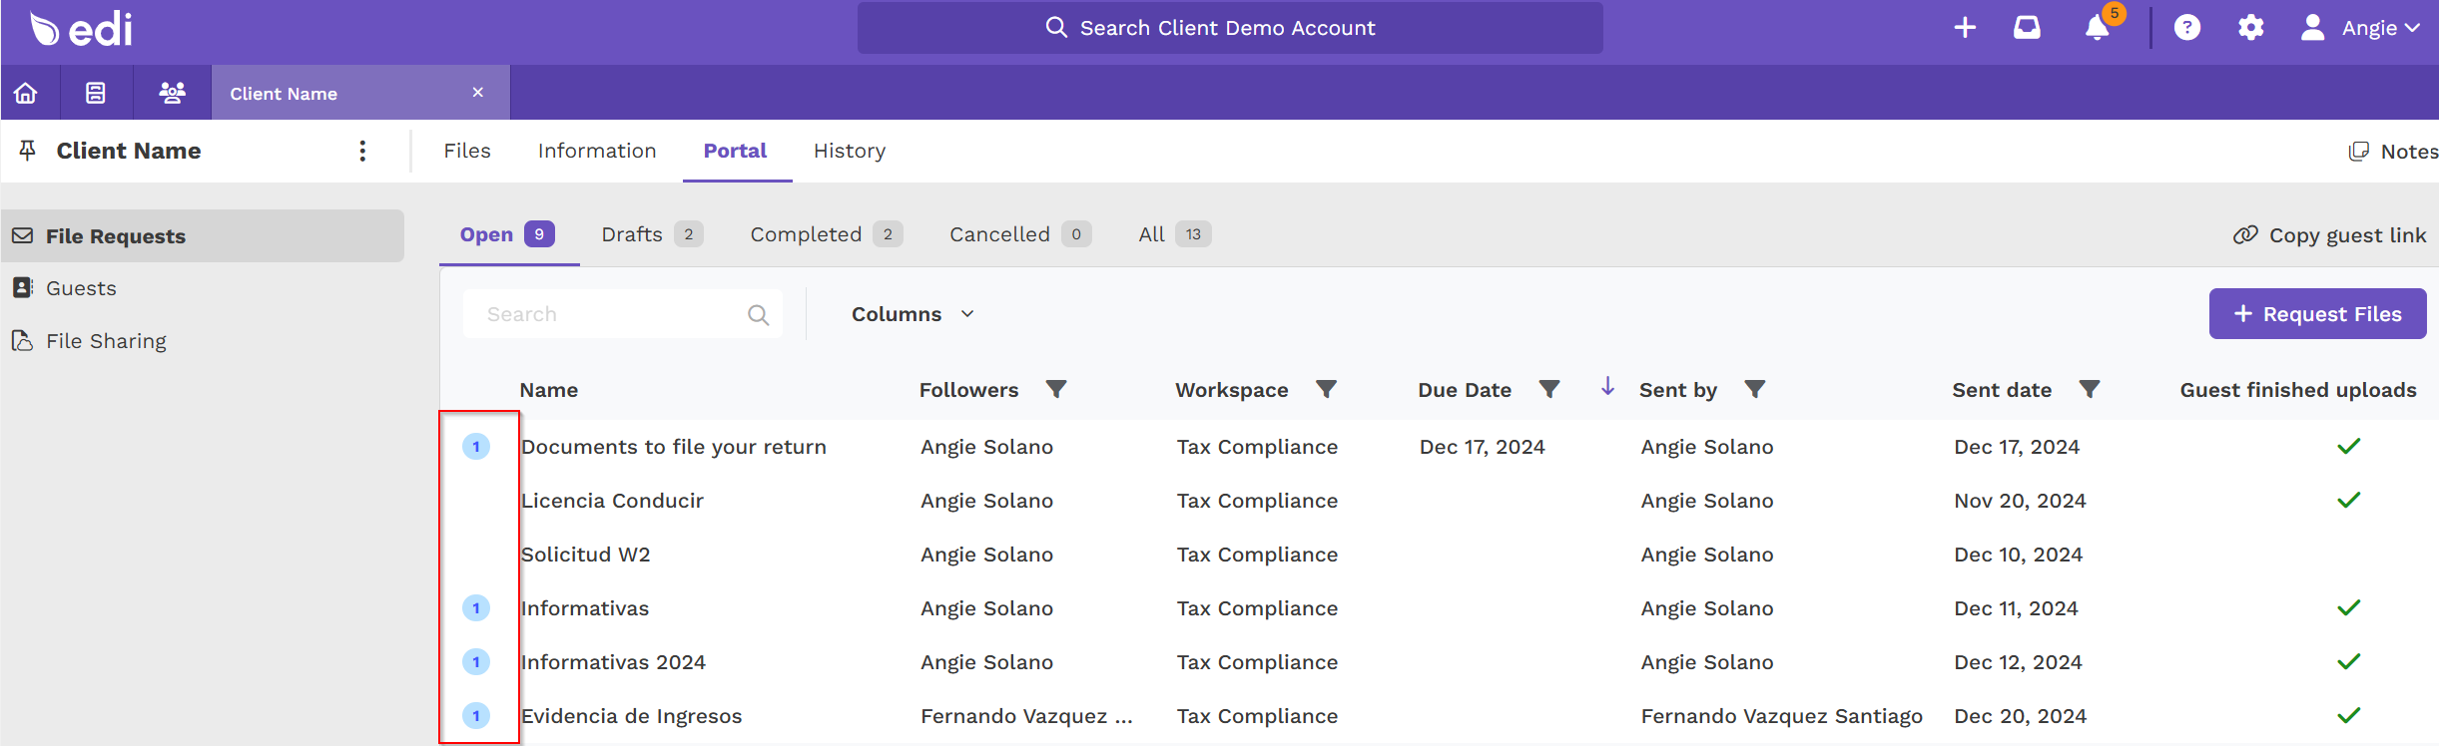Screen dimensions: 2439x746
Task: Filter the Followers column
Action: coord(1056,389)
